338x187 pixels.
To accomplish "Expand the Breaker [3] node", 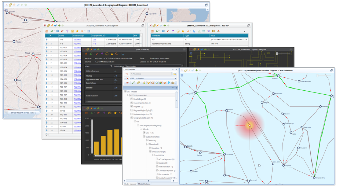I will pos(157,163).
